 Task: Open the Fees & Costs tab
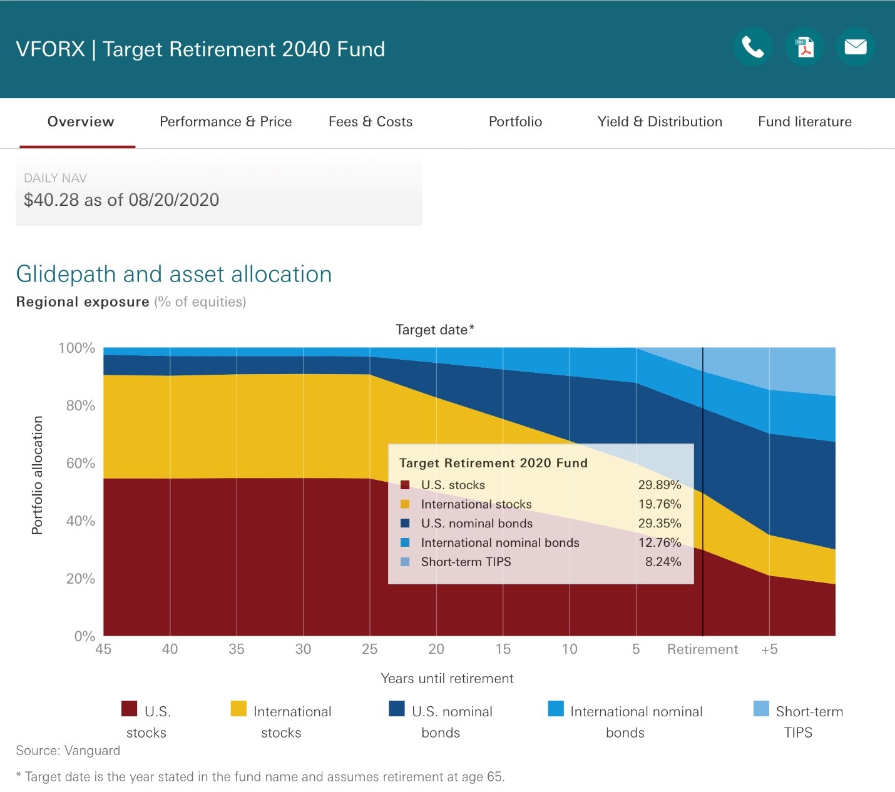(371, 122)
